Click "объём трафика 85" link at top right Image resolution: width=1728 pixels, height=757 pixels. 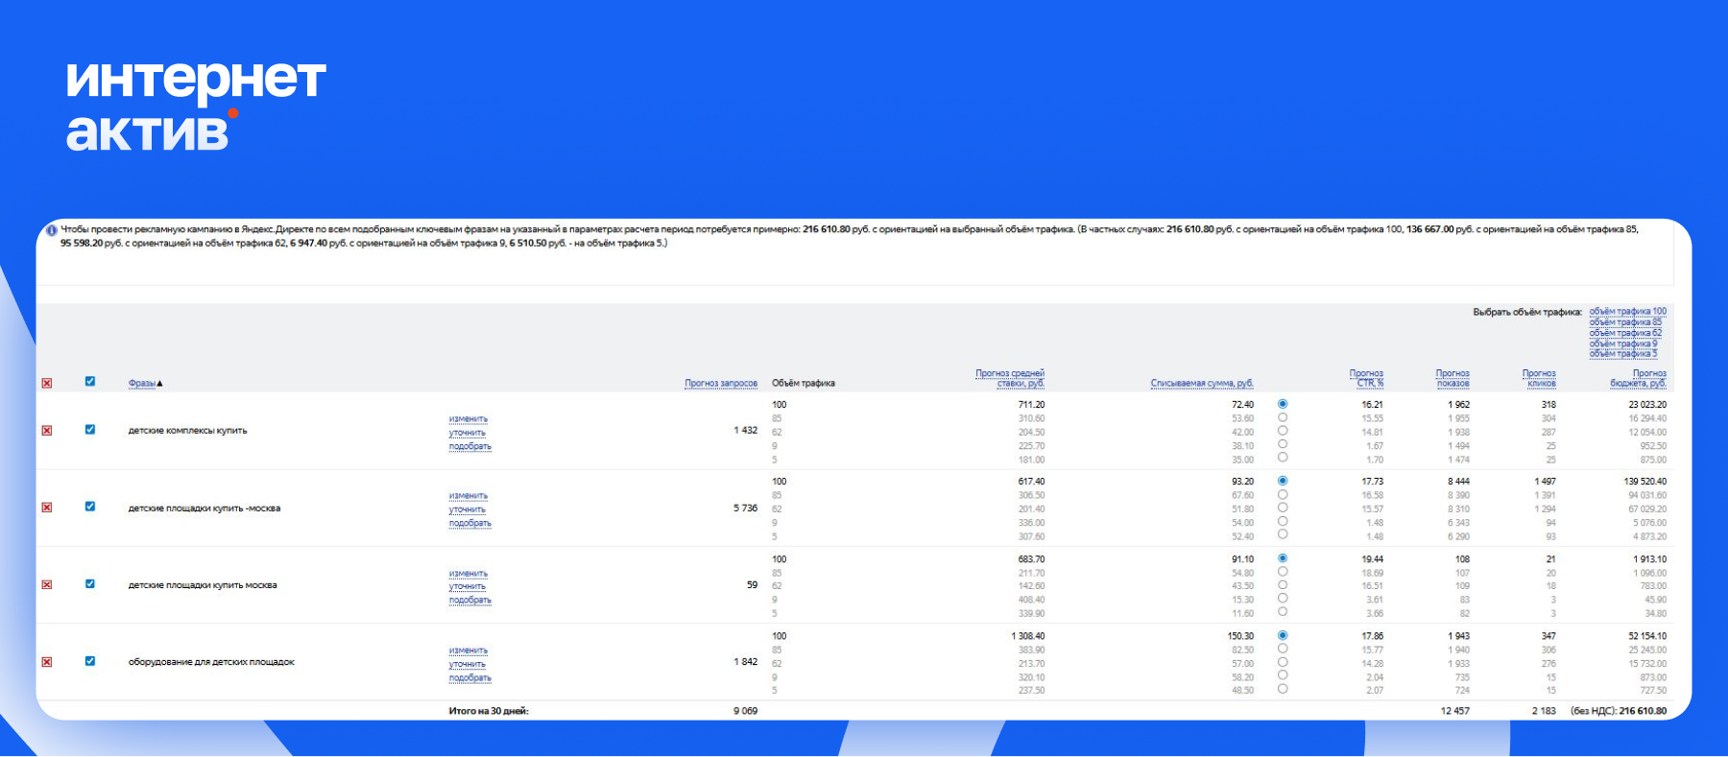pyautogui.click(x=1625, y=322)
